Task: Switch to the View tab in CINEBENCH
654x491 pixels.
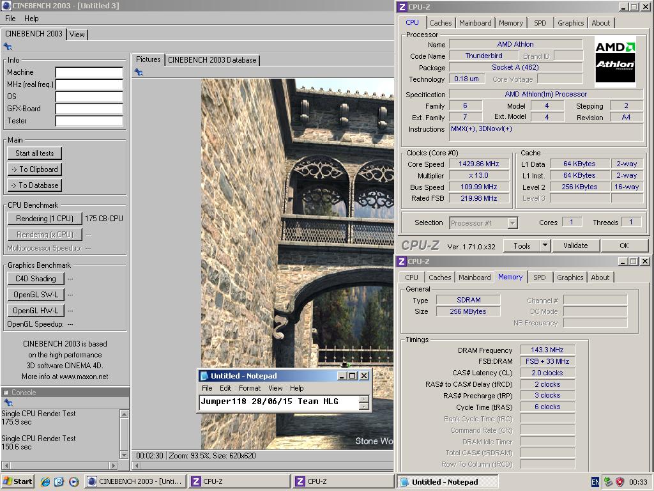Action: point(77,35)
